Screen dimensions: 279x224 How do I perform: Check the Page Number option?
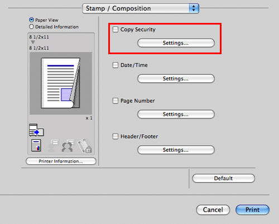pos(116,101)
